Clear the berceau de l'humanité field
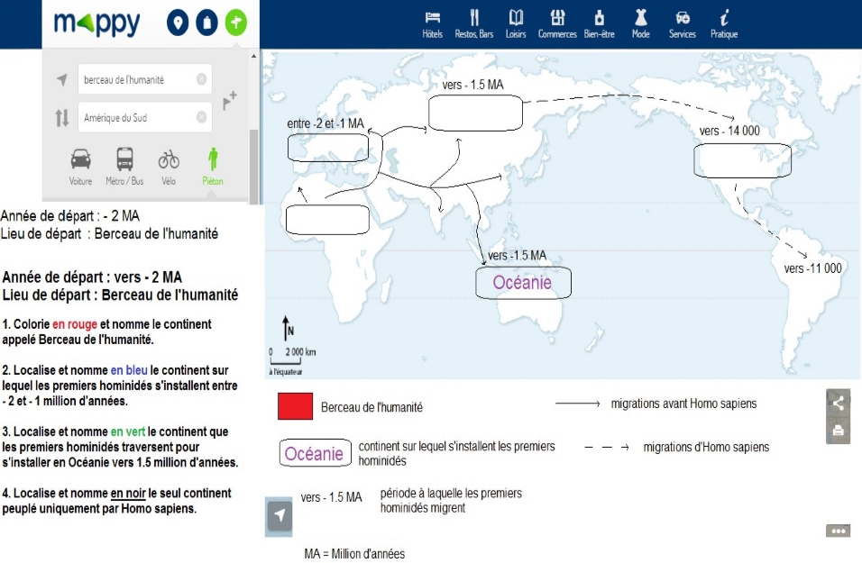Viewport: 862px width, 563px height. point(201,79)
